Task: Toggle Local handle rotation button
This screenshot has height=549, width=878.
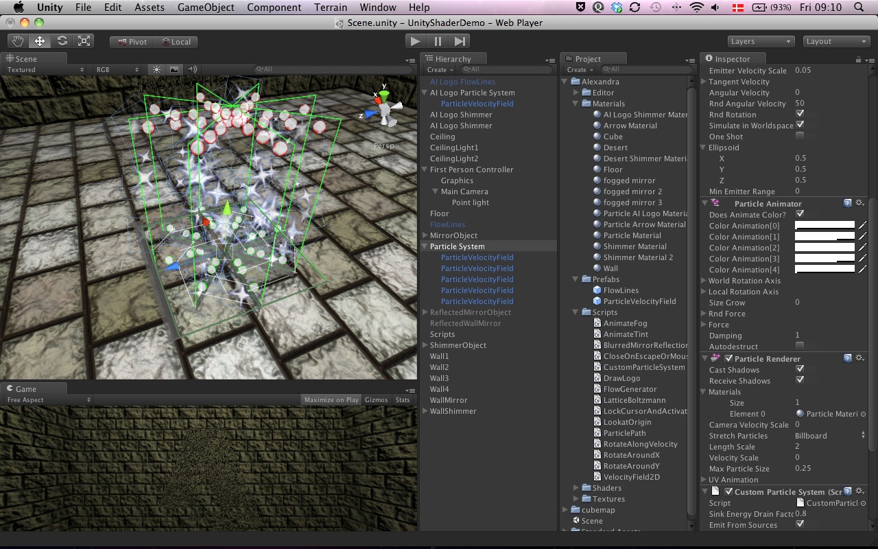Action: point(176,42)
